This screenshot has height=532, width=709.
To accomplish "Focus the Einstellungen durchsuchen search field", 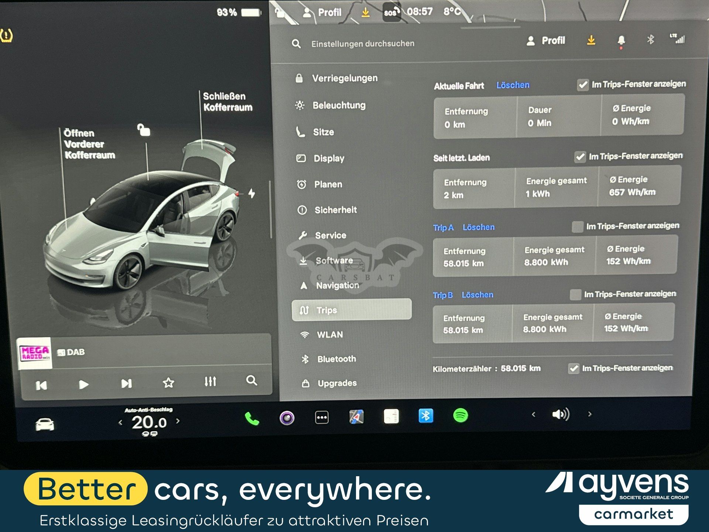I will click(363, 44).
